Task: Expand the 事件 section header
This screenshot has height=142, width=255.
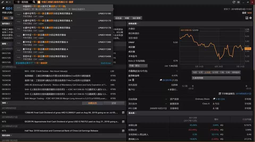Action: click(5, 103)
